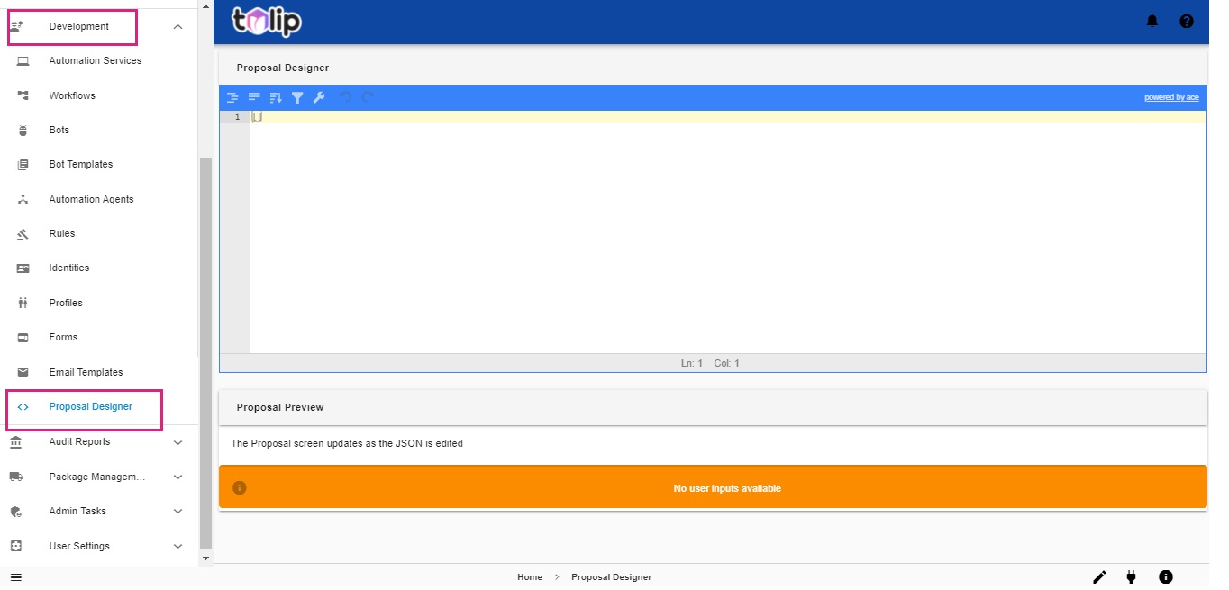The image size is (1229, 590).
Task: Expand the User Settings section chevron
Action: [178, 546]
